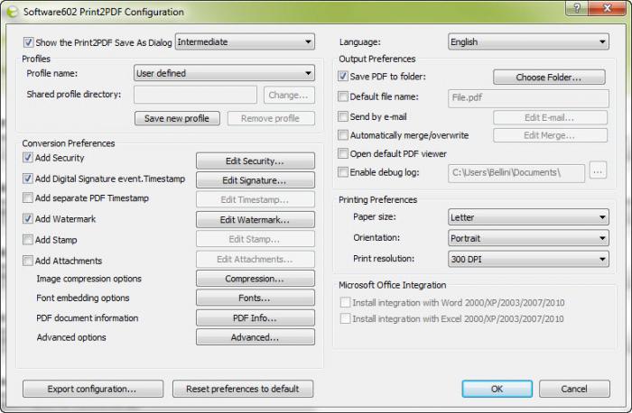Check Open default PDF viewer option

(342, 153)
